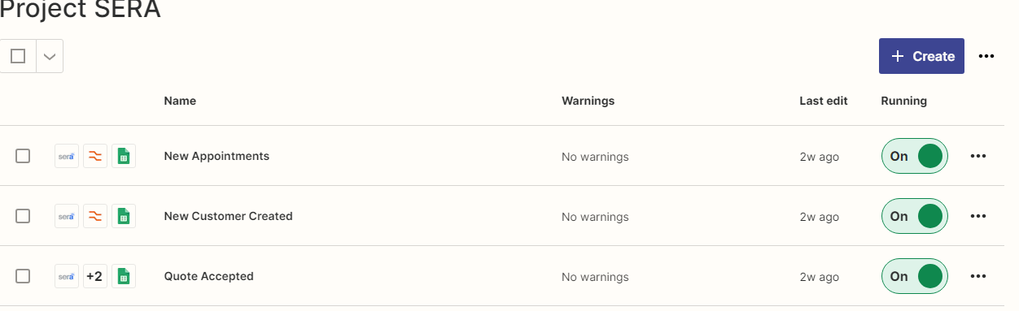Open three-dot menu for Quote Accepted

(978, 276)
